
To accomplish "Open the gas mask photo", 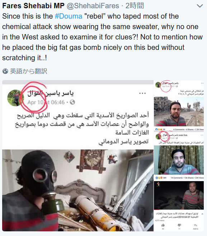I will [78, 190].
